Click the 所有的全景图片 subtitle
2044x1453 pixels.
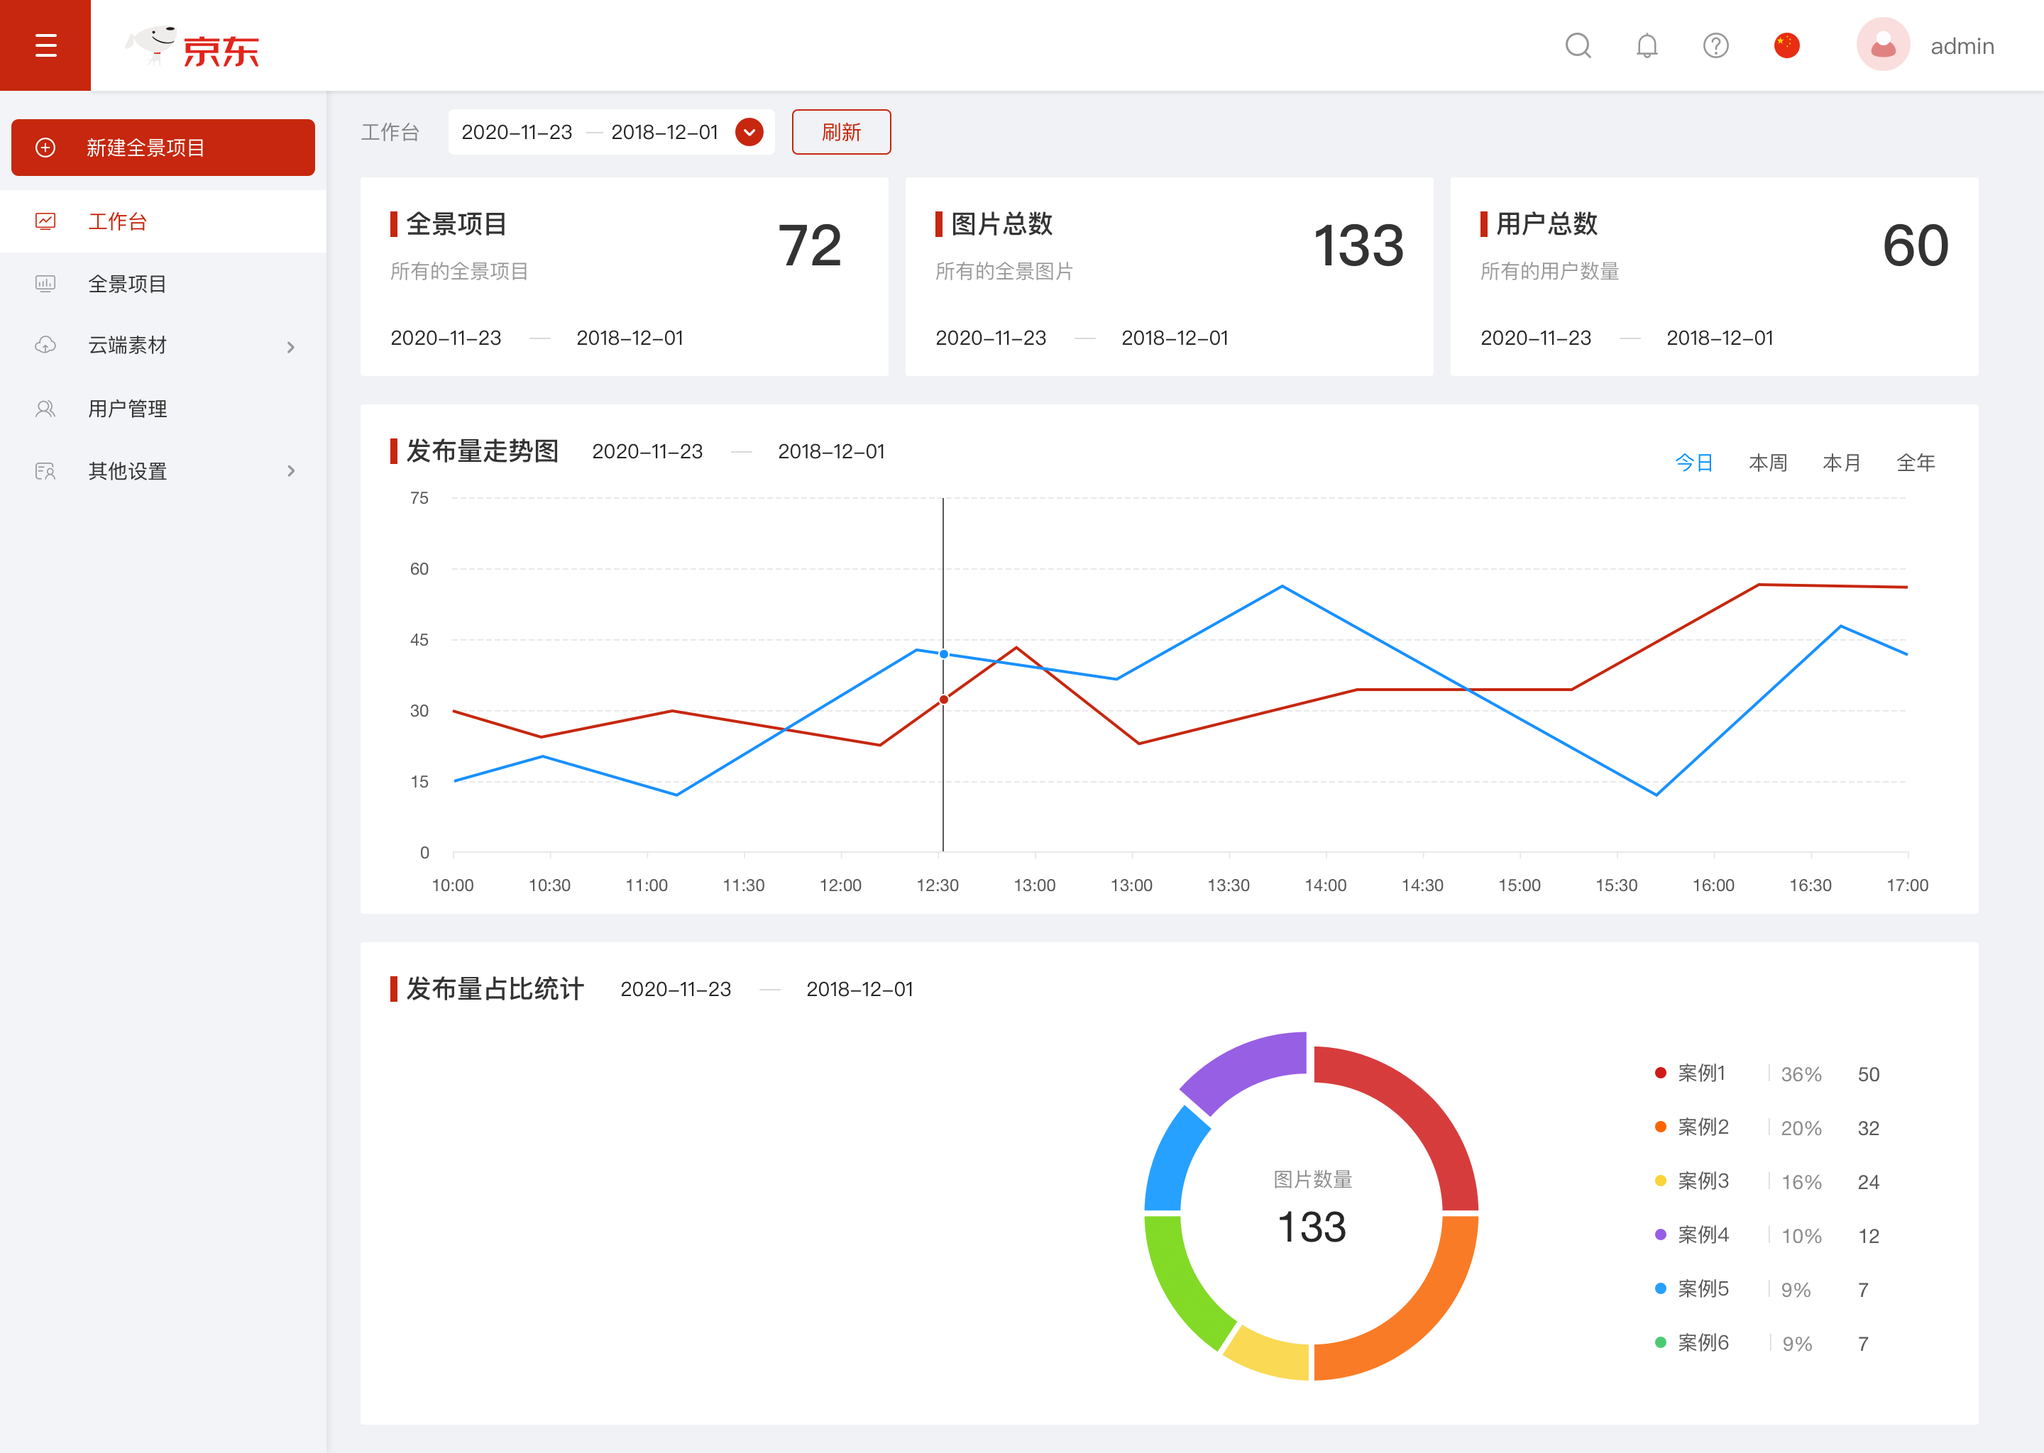pos(1004,271)
